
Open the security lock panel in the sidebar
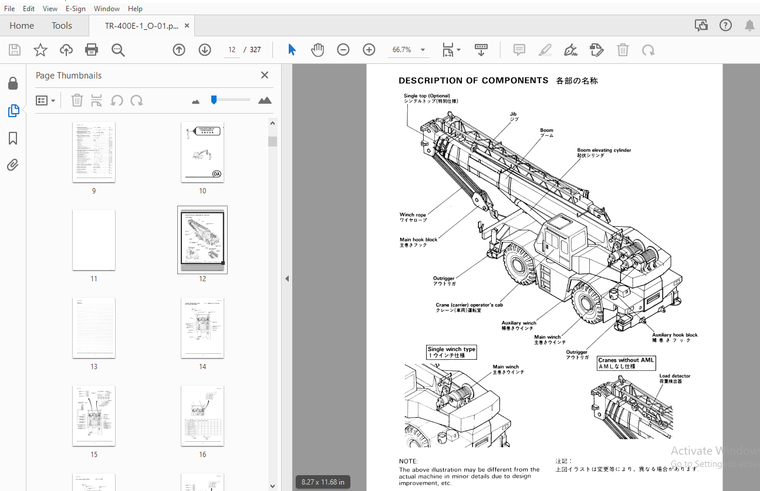tap(13, 84)
